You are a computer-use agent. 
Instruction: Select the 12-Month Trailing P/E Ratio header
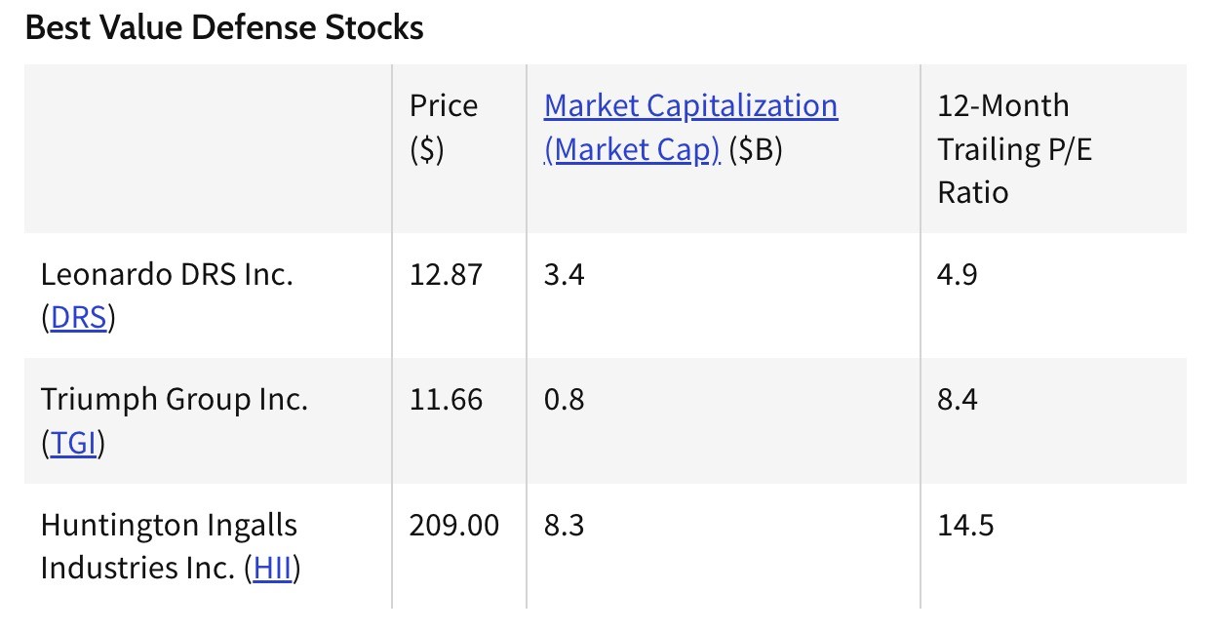1015,148
